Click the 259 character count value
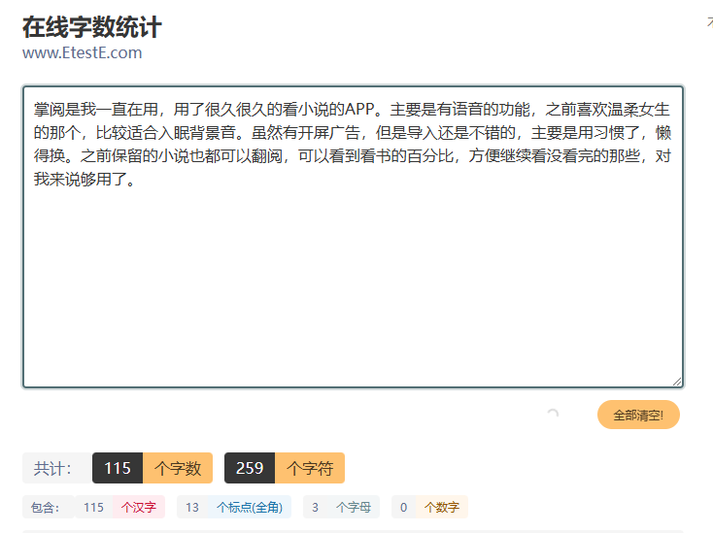The height and width of the screenshot is (533, 713). click(250, 468)
